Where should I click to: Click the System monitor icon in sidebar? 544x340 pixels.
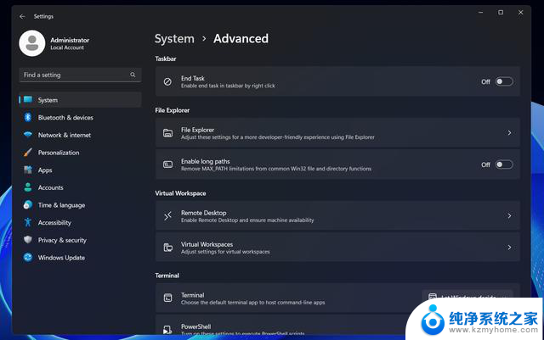pyautogui.click(x=28, y=100)
